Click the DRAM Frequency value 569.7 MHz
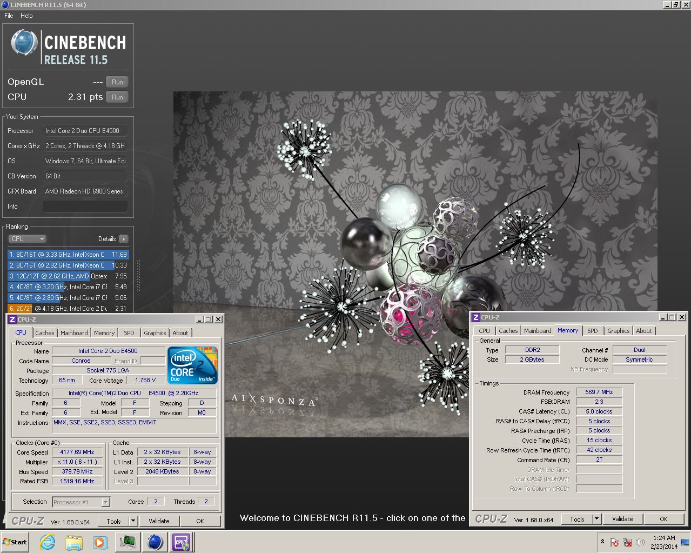The height and width of the screenshot is (553, 691). pyautogui.click(x=599, y=392)
